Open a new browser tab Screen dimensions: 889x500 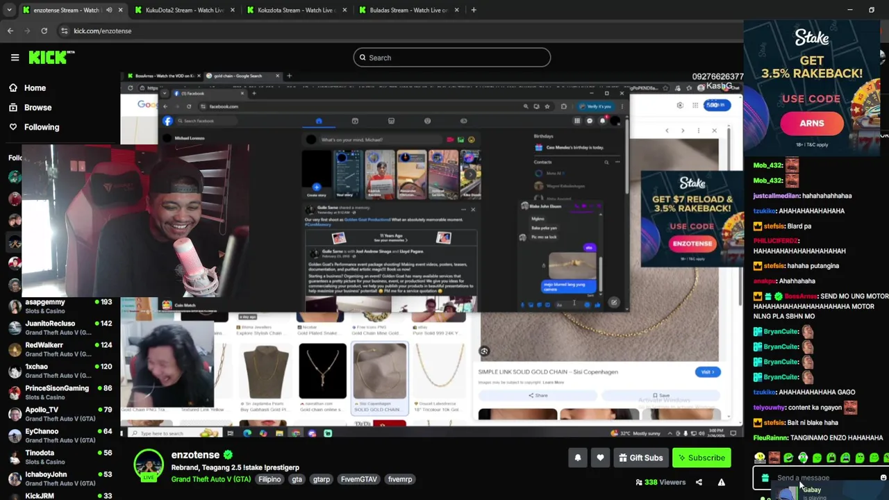(474, 10)
